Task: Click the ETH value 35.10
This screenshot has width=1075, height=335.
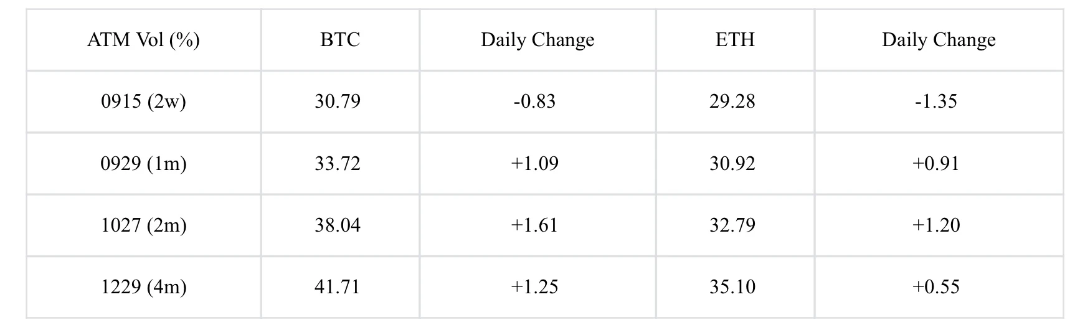Action: 732,286
